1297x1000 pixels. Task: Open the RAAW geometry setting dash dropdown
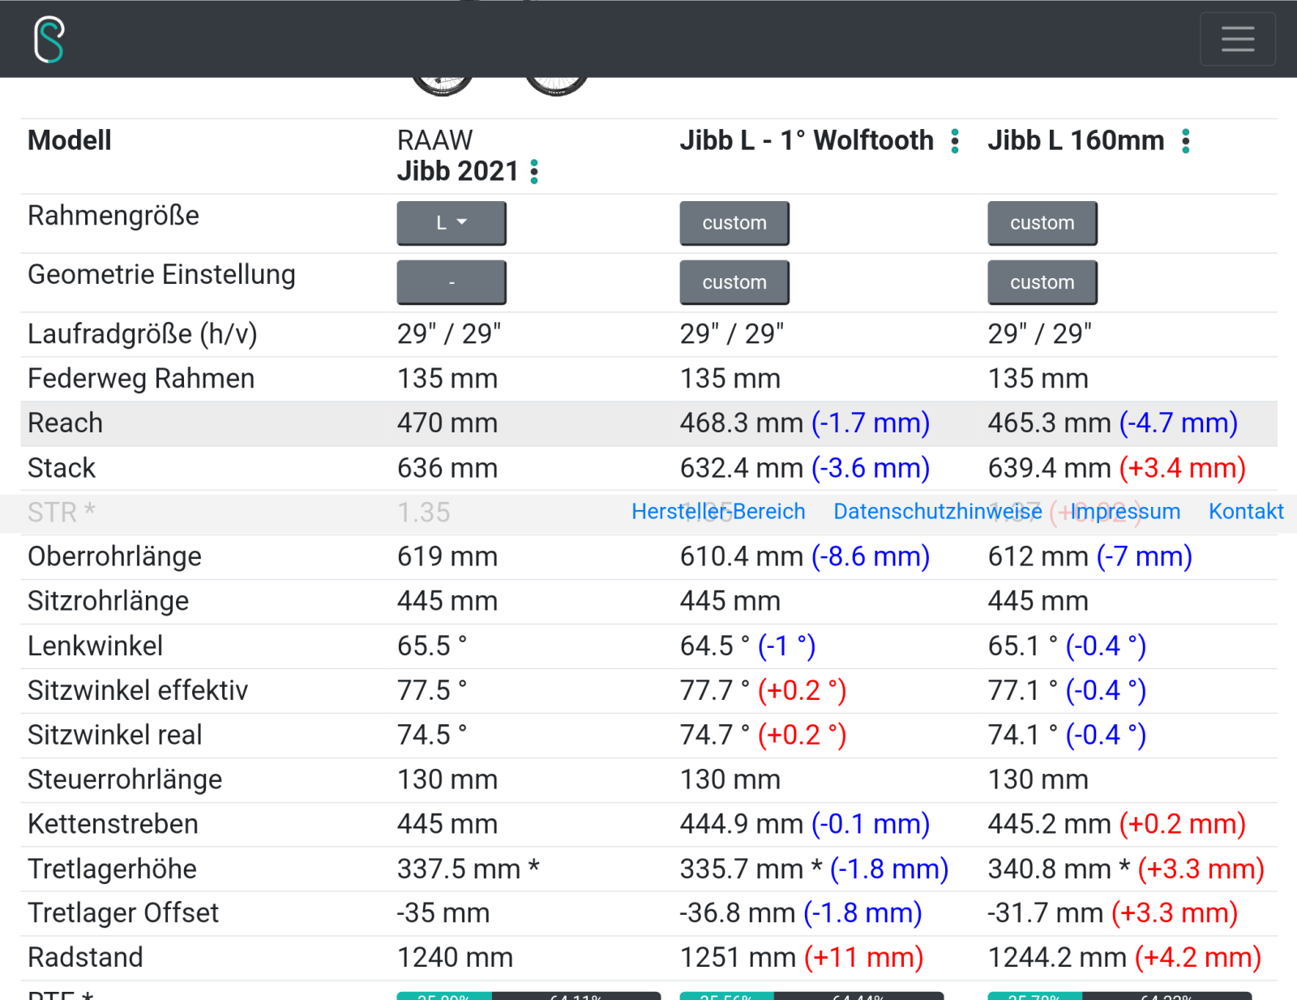(452, 282)
